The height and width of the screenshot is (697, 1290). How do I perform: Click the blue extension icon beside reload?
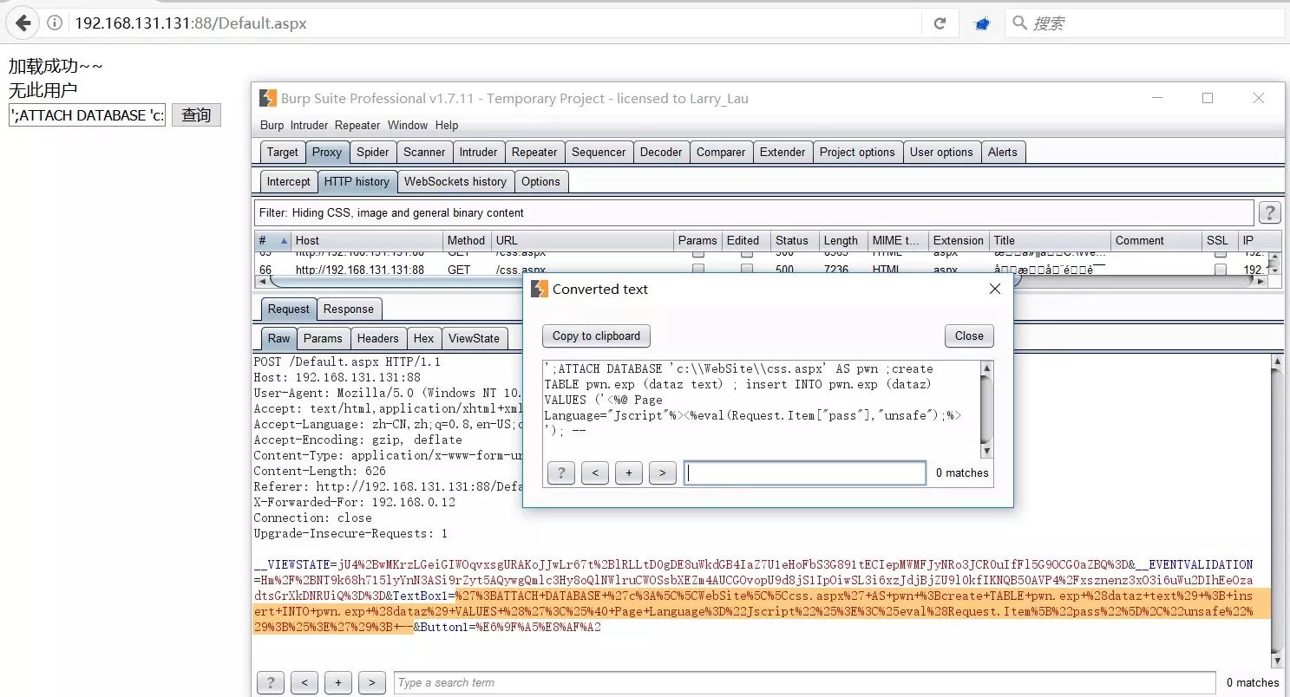tap(982, 23)
